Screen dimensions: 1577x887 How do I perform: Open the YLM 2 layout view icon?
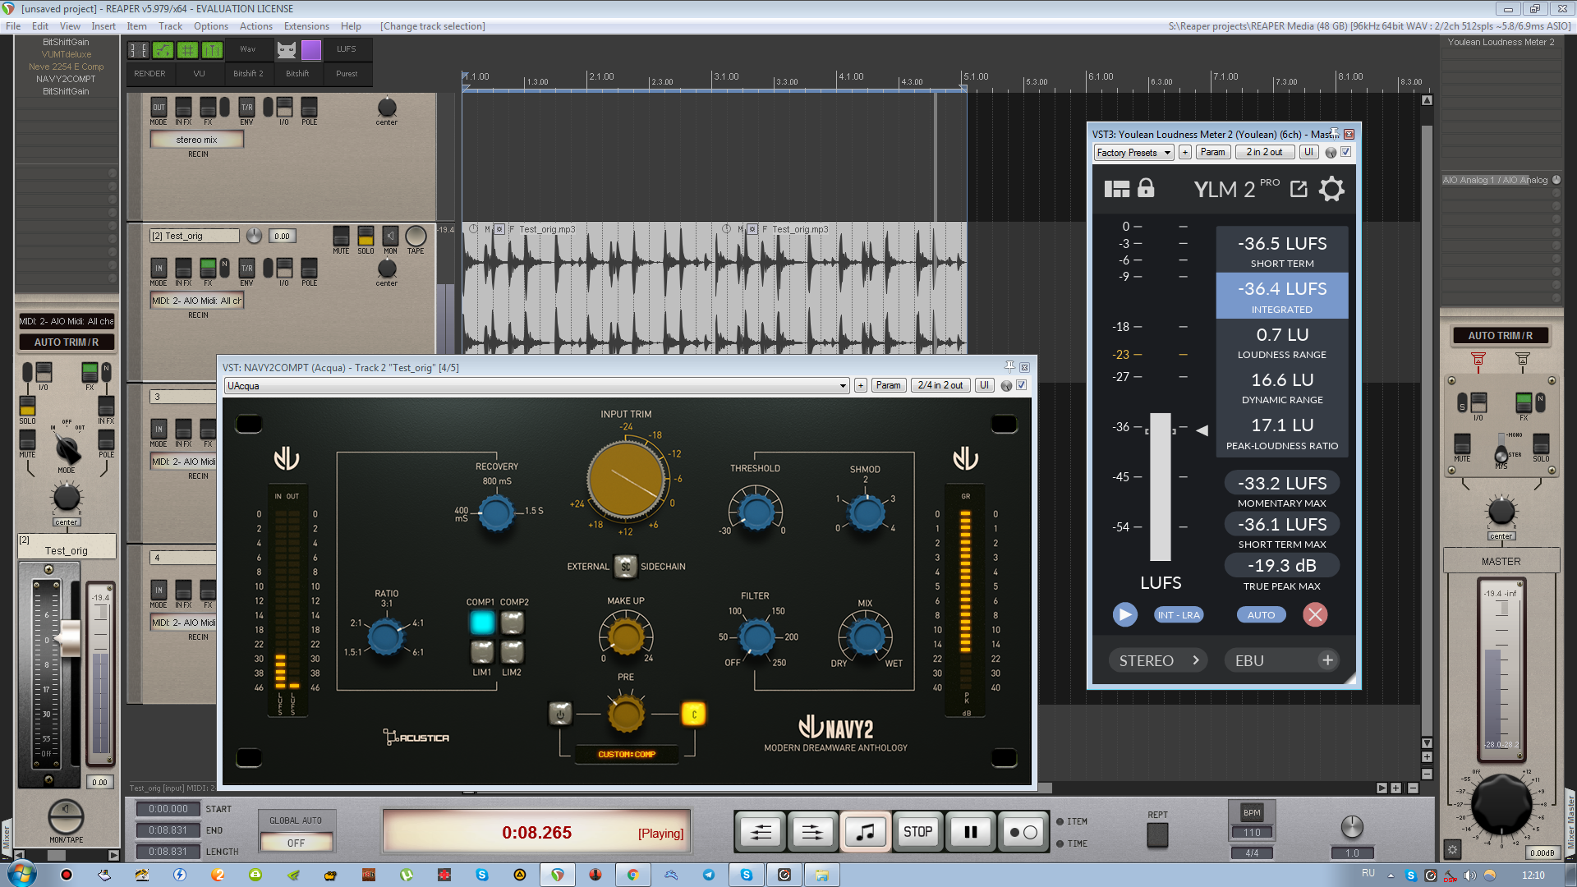click(x=1116, y=189)
